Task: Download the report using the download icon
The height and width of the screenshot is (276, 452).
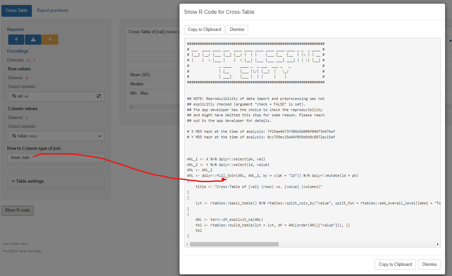Action: click(x=33, y=39)
